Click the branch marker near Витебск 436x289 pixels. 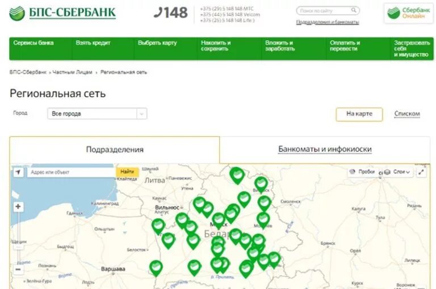tap(261, 185)
